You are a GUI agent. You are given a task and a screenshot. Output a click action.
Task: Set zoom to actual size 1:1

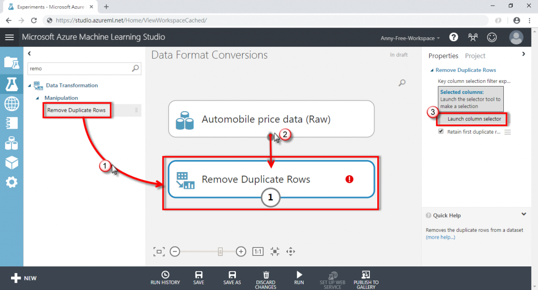pyautogui.click(x=257, y=252)
